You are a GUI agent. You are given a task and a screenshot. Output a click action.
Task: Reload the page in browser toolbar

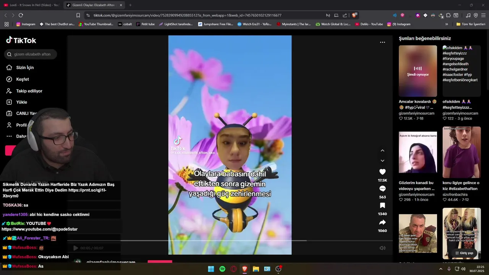click(x=21, y=15)
